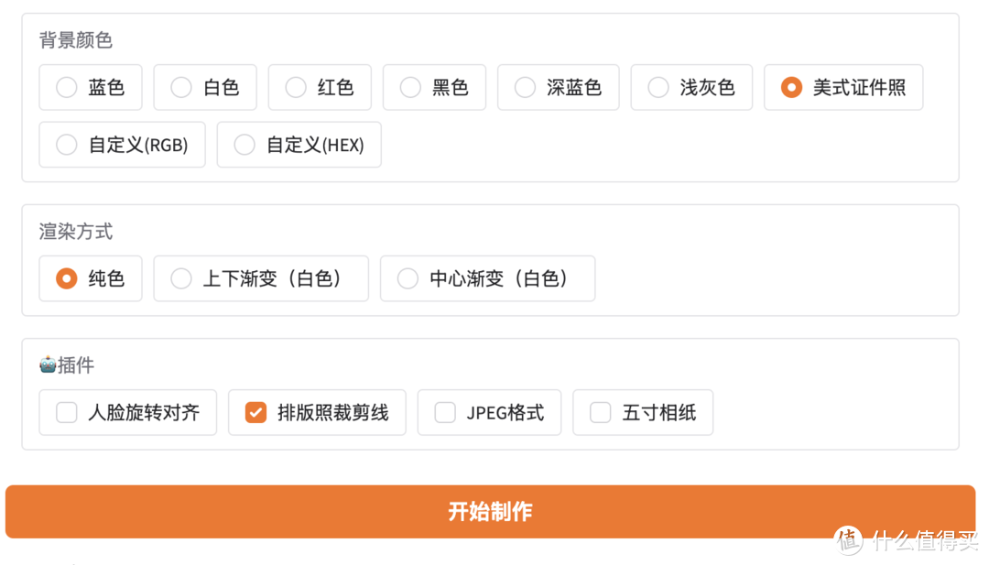Select the 自定义(RGB) custom color option
This screenshot has height=565, width=989.
click(122, 144)
